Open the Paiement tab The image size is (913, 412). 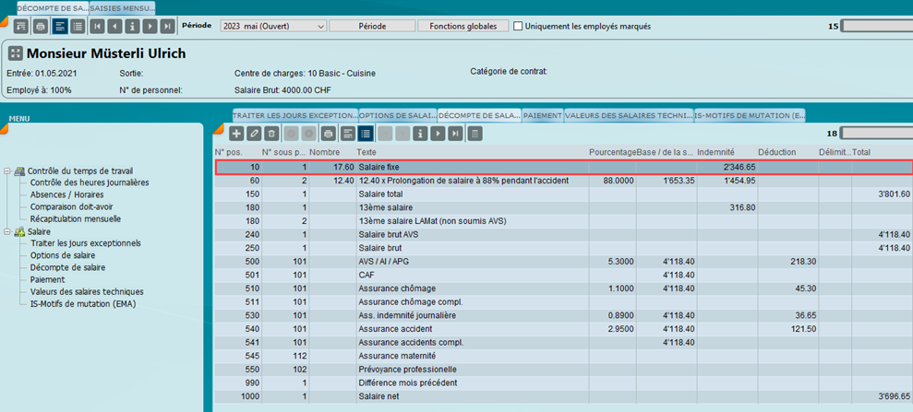coord(543,115)
